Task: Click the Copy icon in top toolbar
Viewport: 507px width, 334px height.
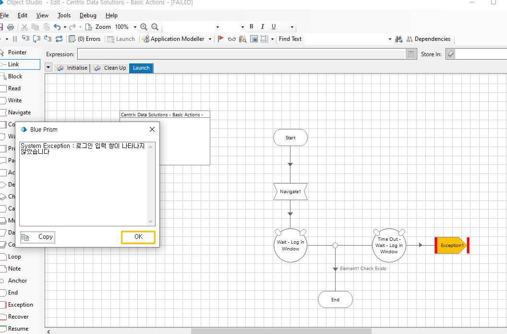Action: [35, 27]
